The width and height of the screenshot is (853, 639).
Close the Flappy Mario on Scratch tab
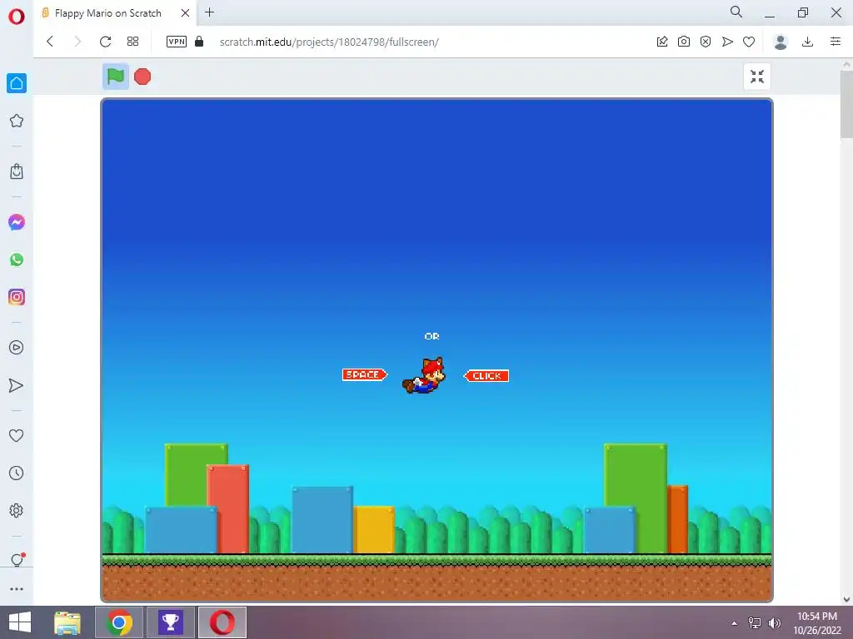click(x=186, y=12)
